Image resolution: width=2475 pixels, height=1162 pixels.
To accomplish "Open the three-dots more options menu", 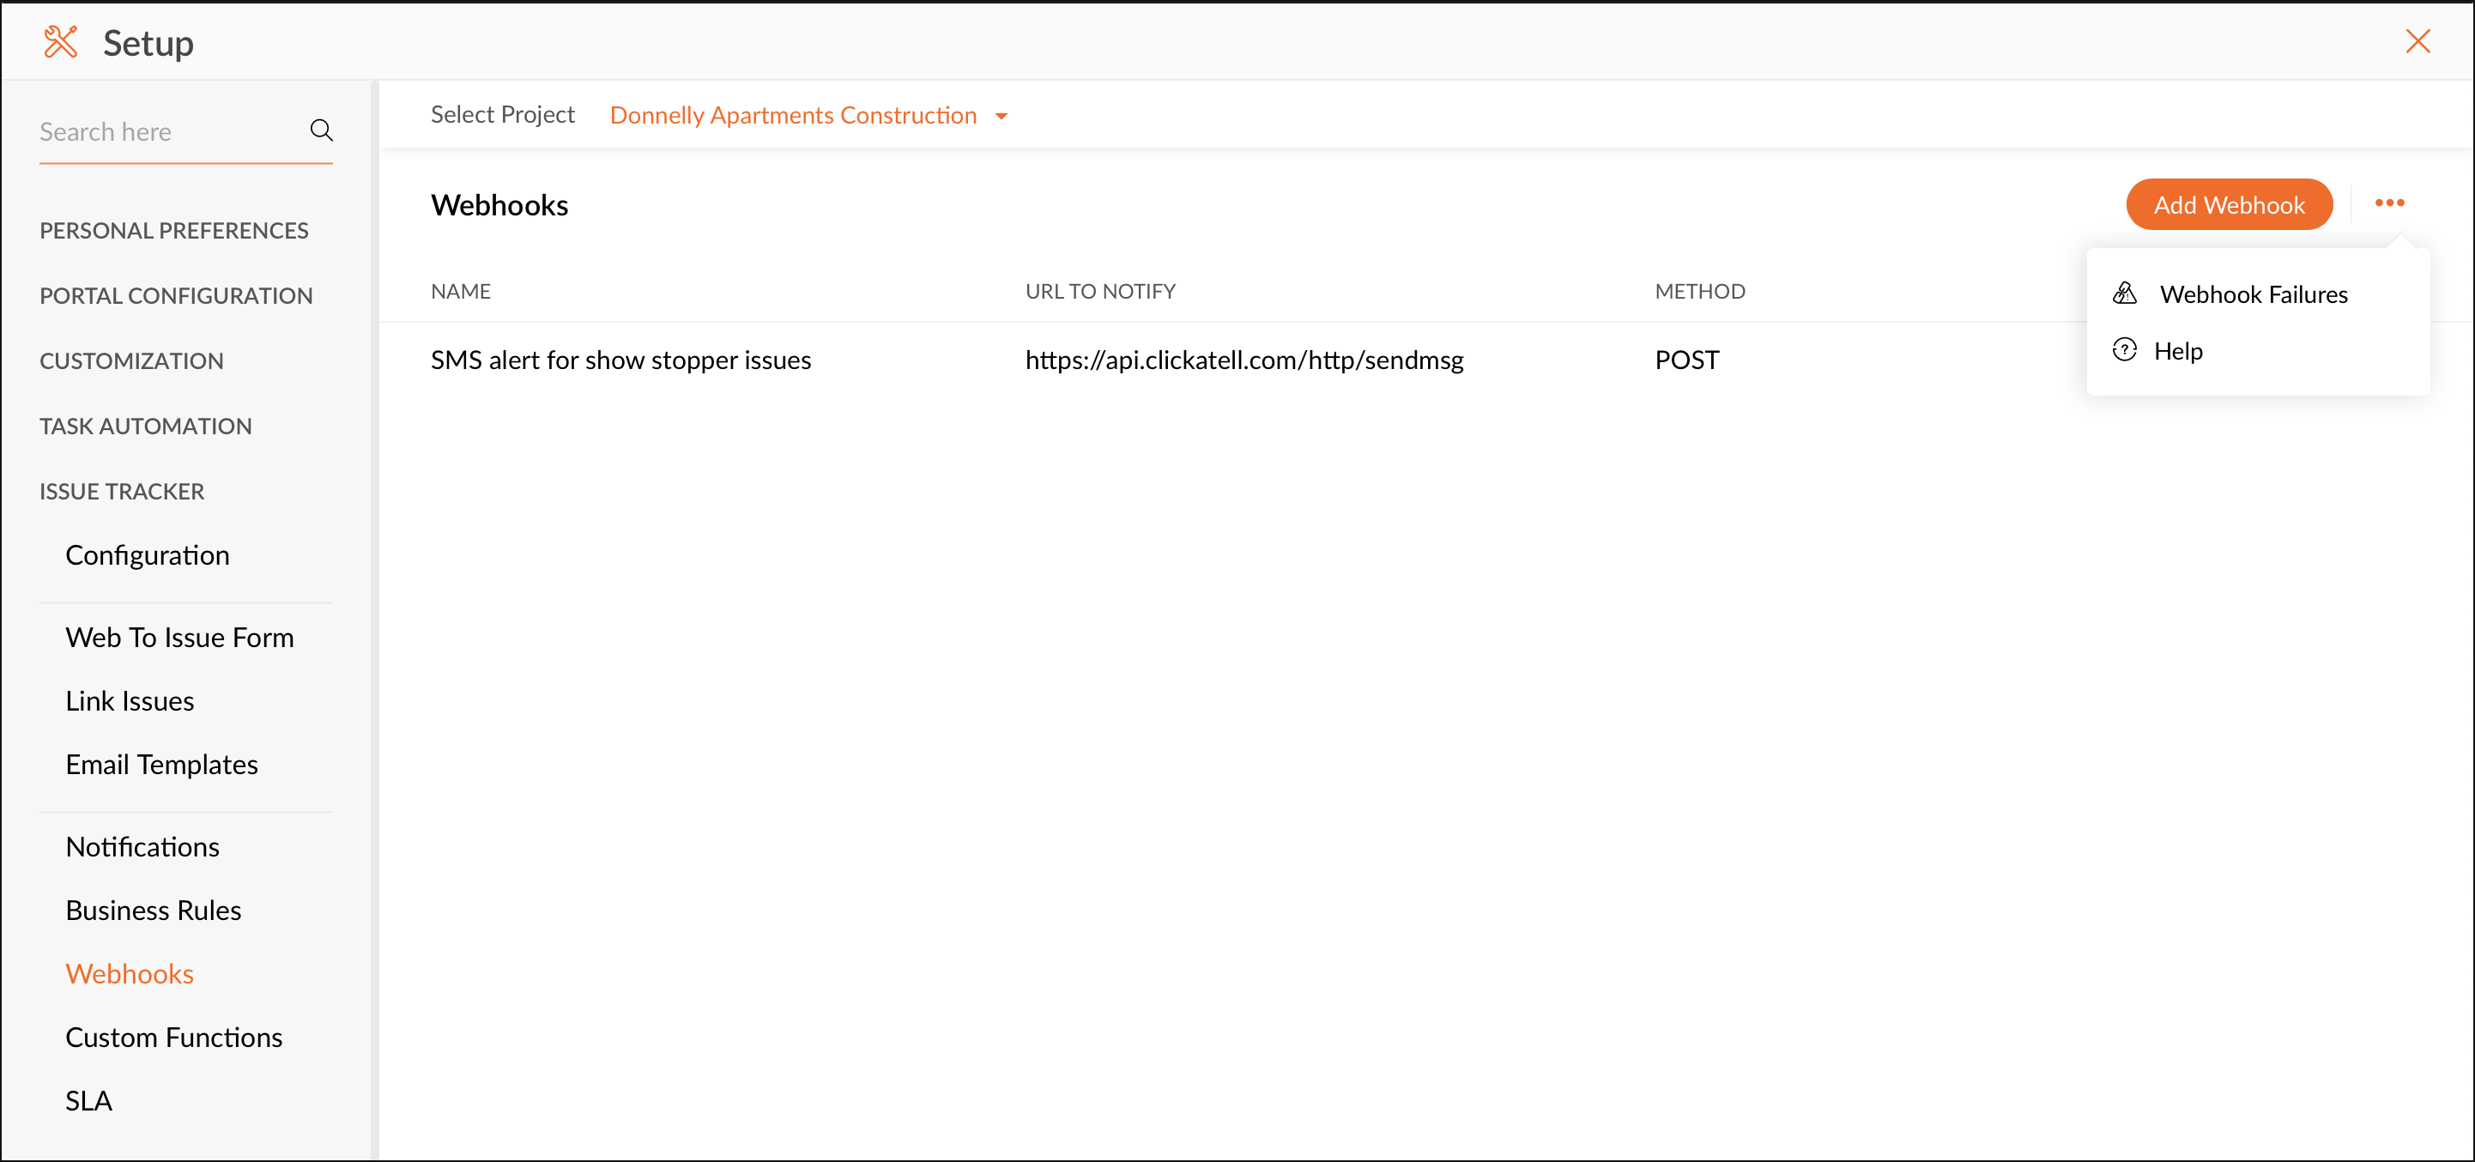I will click(2388, 203).
